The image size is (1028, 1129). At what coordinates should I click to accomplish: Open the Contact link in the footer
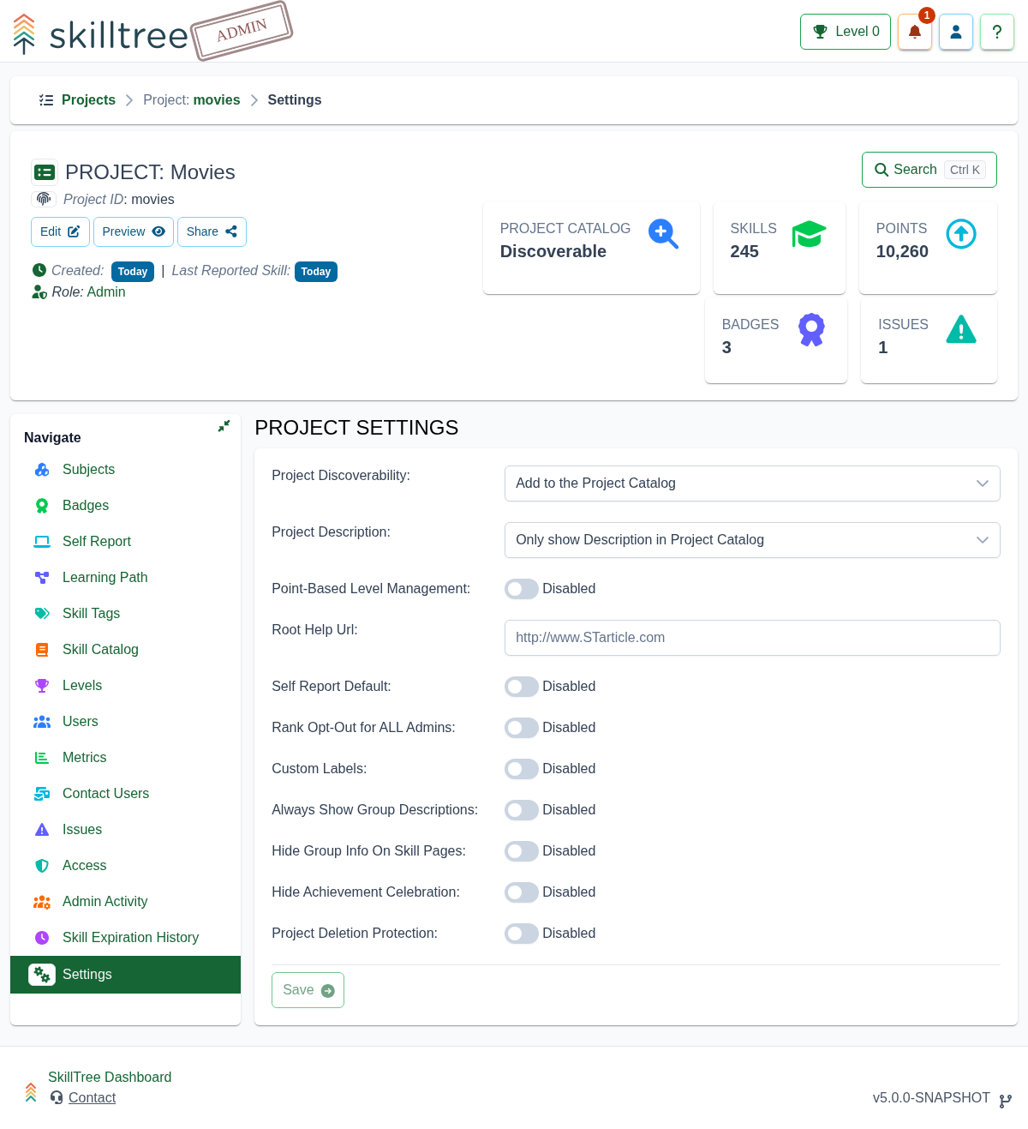92,1098
